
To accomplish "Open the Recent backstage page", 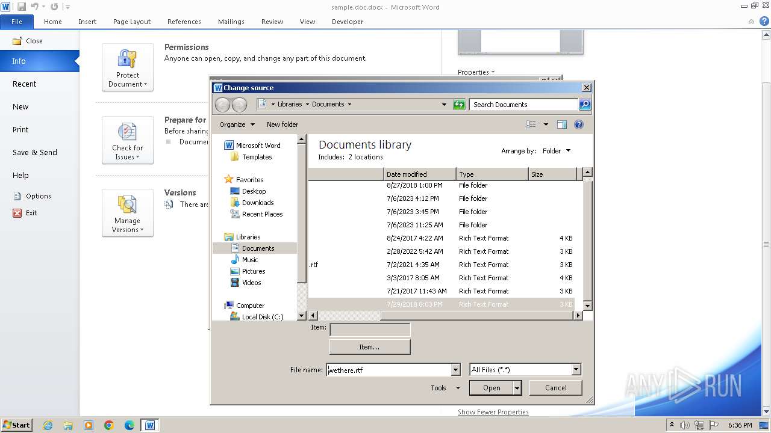I will pos(24,84).
